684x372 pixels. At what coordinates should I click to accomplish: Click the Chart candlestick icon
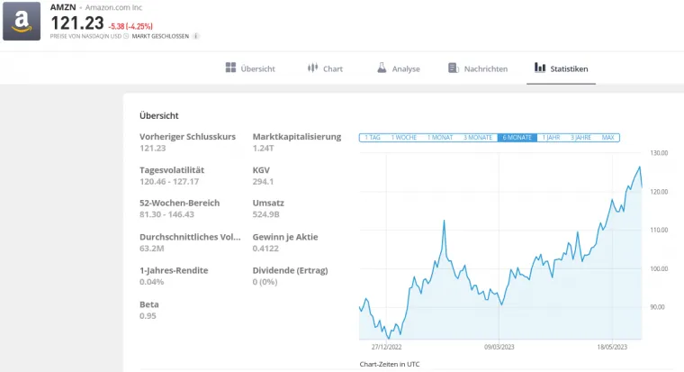tap(312, 68)
